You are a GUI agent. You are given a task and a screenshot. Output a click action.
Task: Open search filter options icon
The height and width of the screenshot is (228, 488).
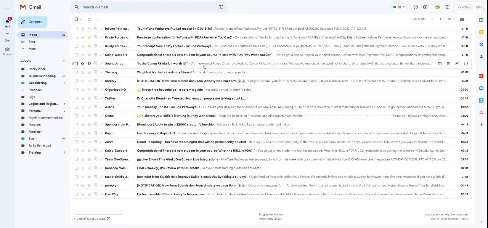[221, 7]
